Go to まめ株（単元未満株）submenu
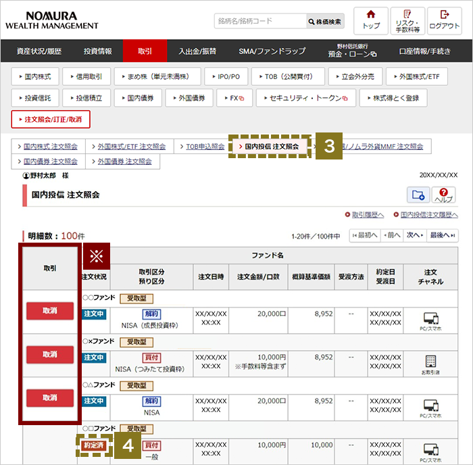The height and width of the screenshot is (465, 473). point(157,76)
